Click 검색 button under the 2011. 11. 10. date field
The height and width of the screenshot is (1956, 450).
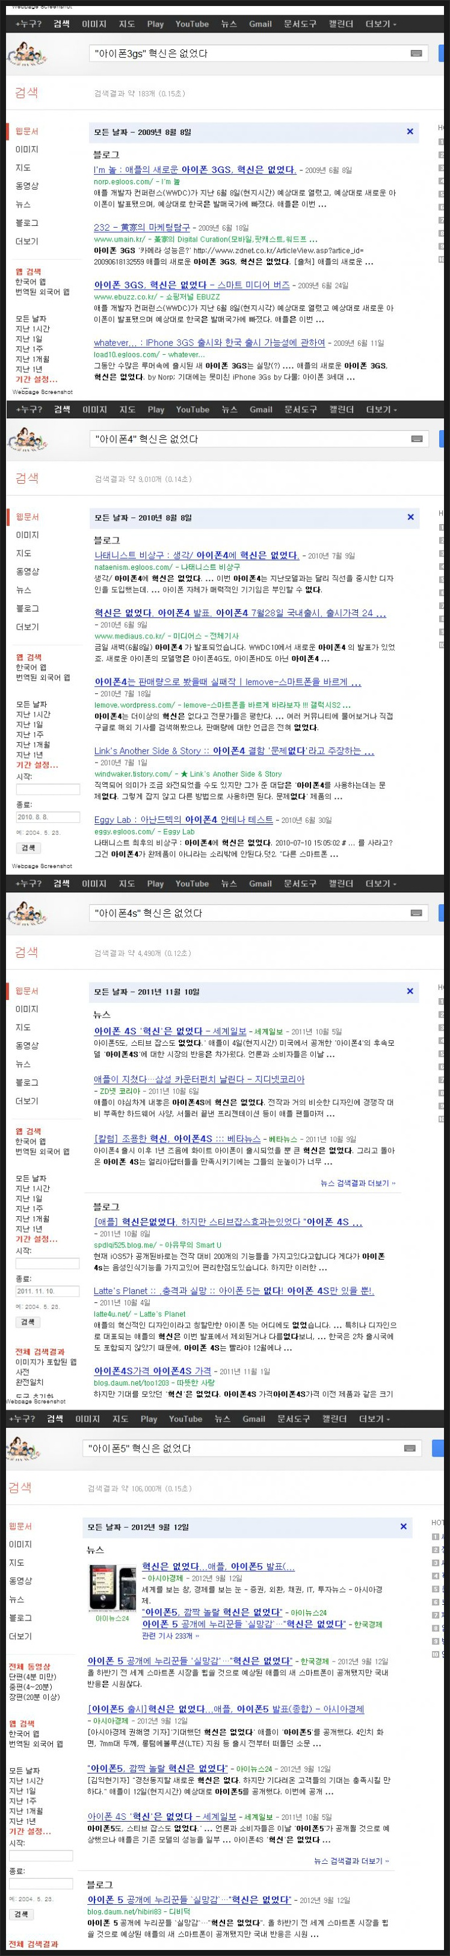(28, 1321)
